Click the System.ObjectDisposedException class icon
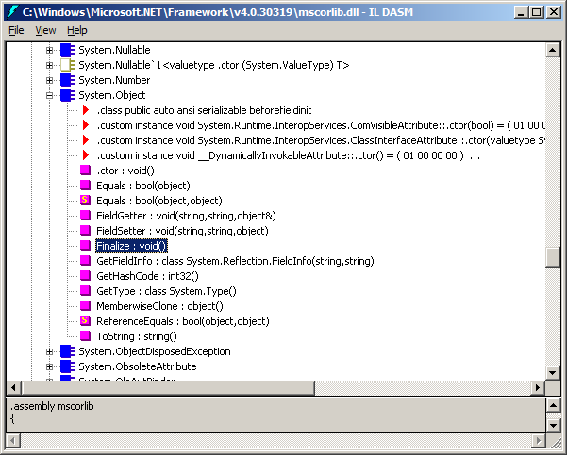This screenshot has height=455, width=567. 67,351
